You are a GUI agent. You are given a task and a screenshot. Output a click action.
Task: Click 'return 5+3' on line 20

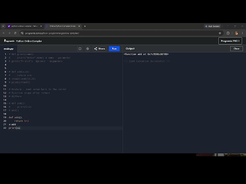(22, 121)
